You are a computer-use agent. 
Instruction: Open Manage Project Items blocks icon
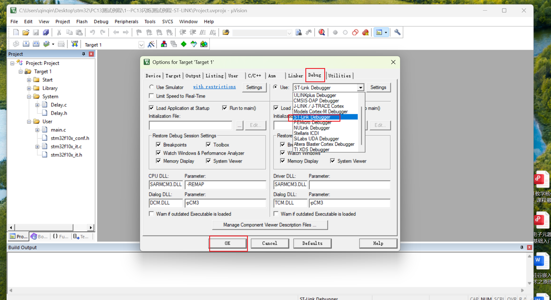(164, 44)
